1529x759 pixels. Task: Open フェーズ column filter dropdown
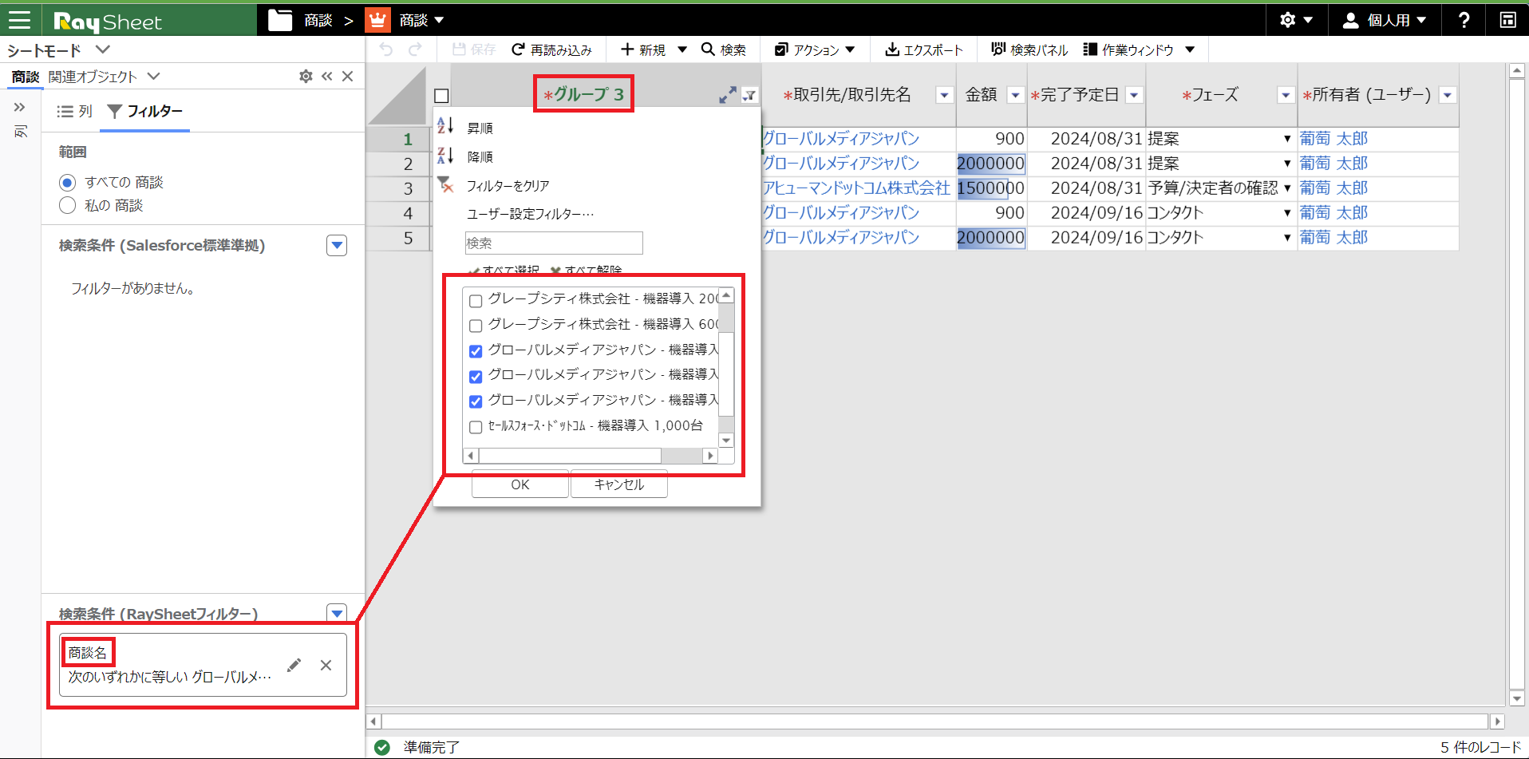pyautogui.click(x=1286, y=95)
